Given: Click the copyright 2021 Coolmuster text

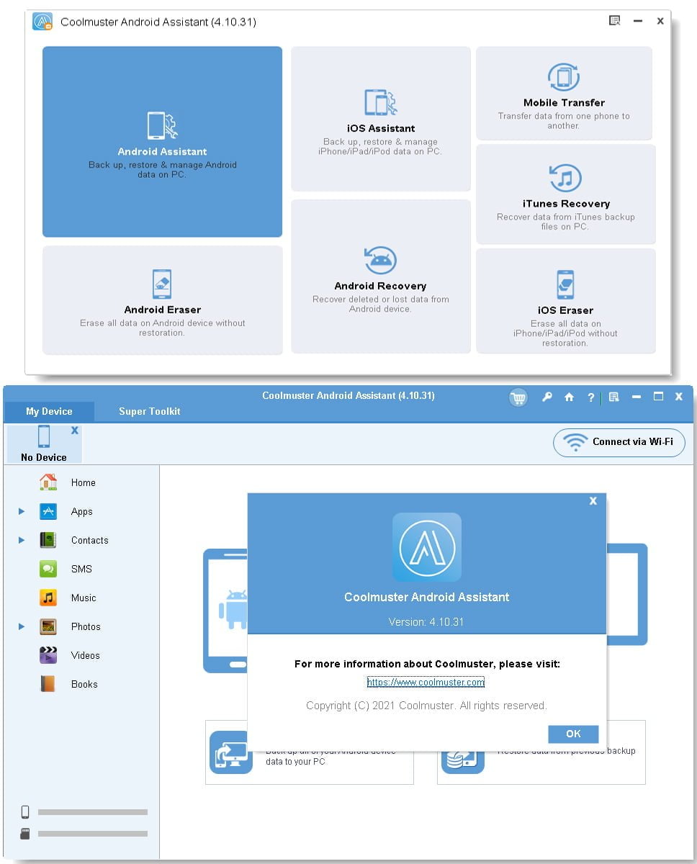Looking at the screenshot, I should click(x=426, y=706).
